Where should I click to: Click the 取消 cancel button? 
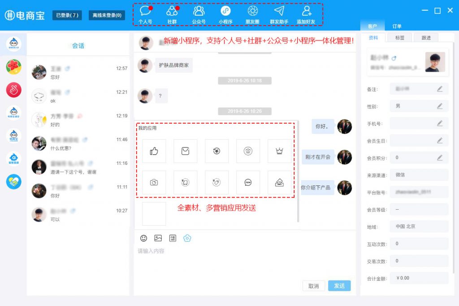coord(313,286)
